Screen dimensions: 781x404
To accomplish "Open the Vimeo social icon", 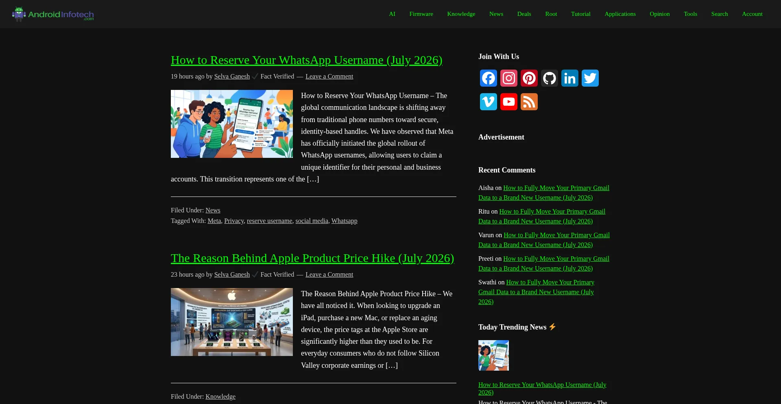I will pos(489,102).
